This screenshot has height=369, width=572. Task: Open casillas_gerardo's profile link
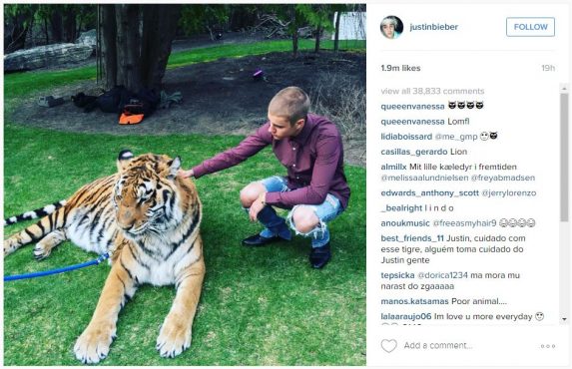[x=414, y=152]
